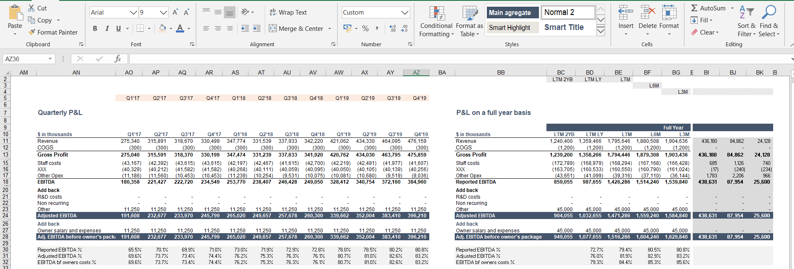
Task: Click the Insert Function fx icon
Action: [118, 59]
